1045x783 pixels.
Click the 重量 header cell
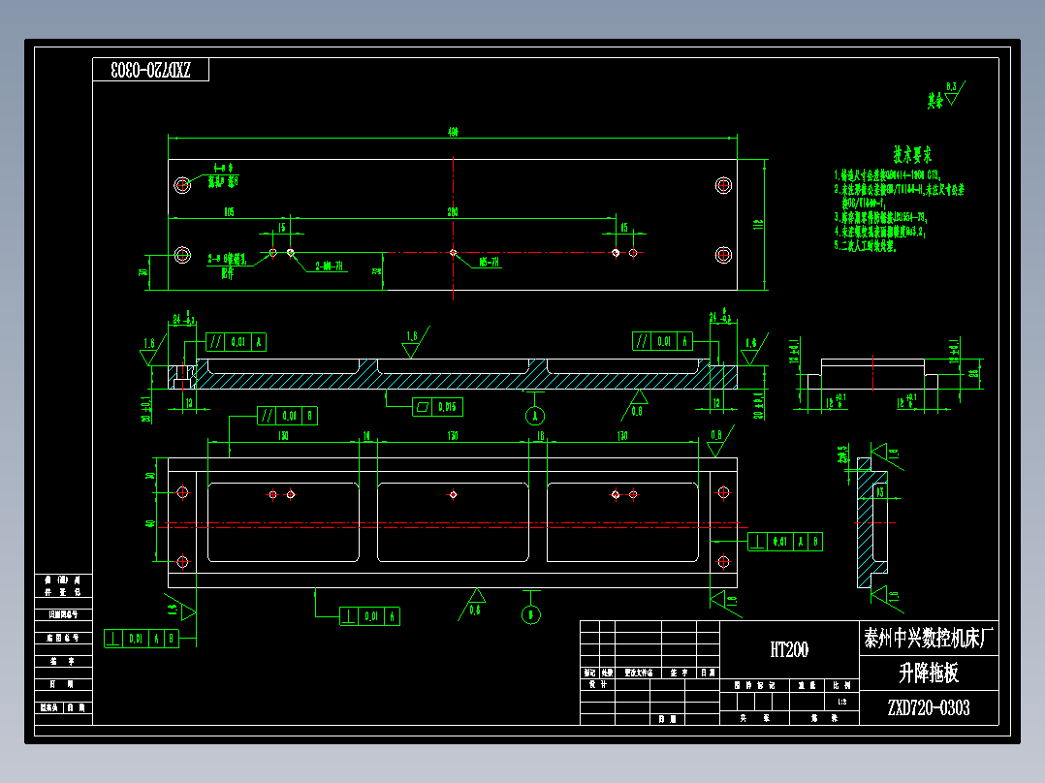click(x=807, y=685)
